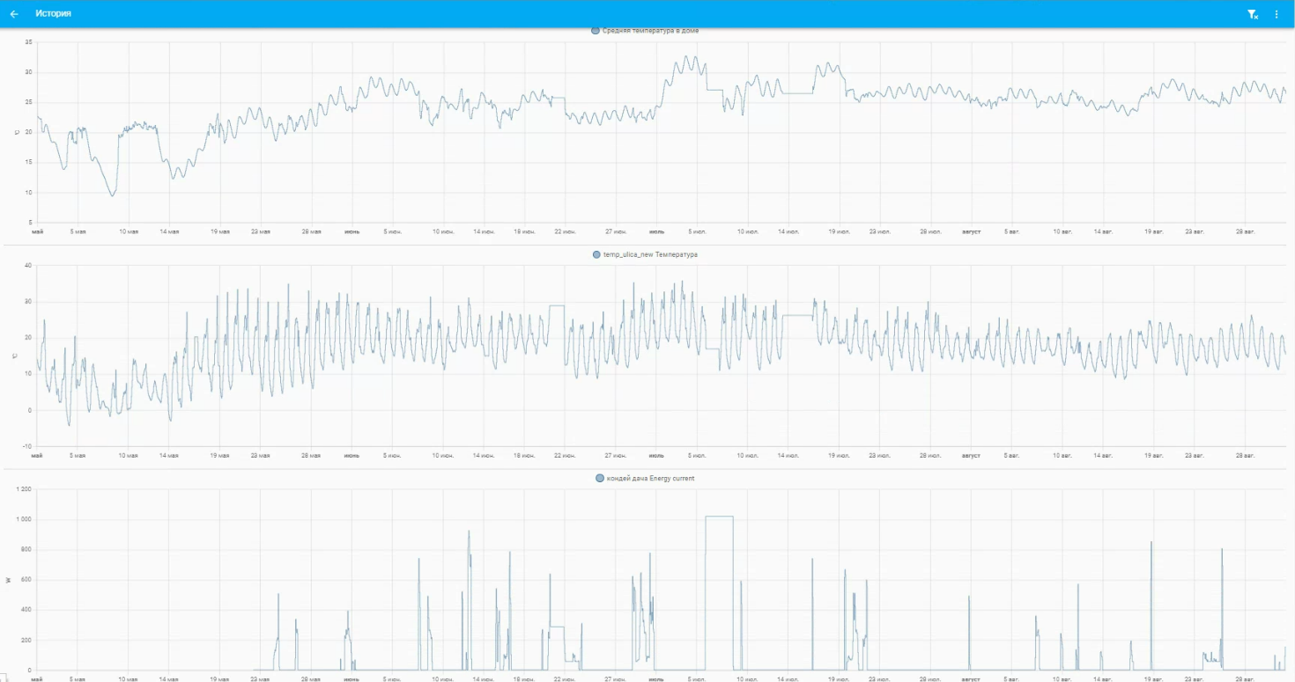This screenshot has width=1295, height=682.
Task: Click the История page title
Action: [x=54, y=14]
